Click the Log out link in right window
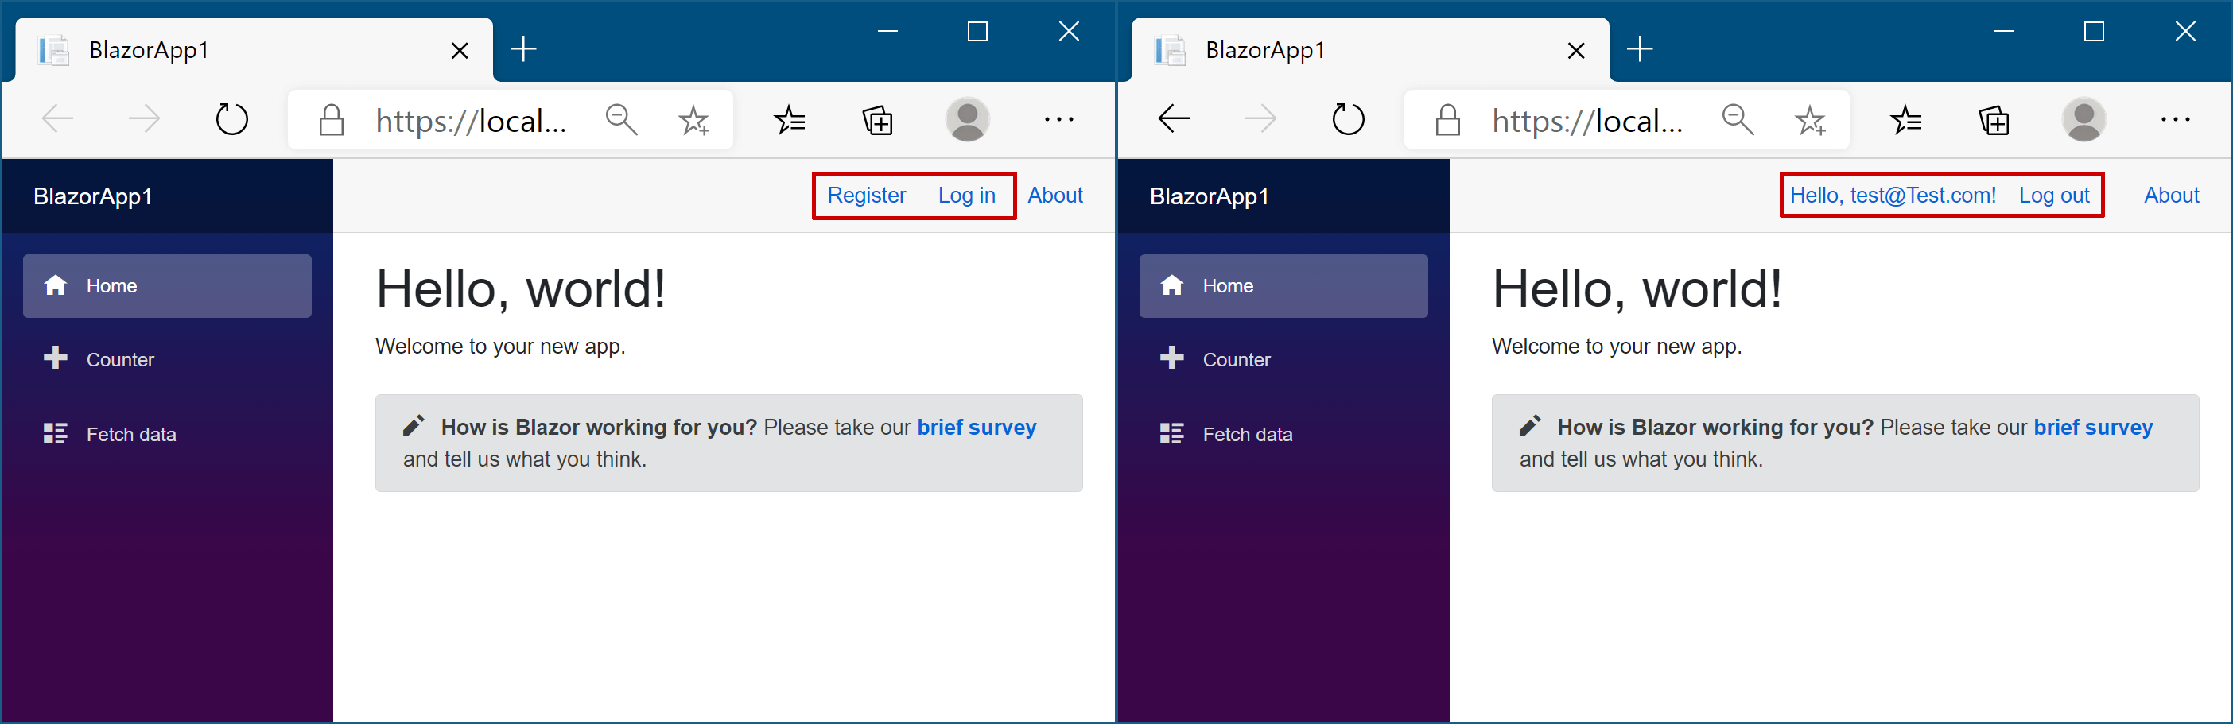 click(x=2054, y=196)
